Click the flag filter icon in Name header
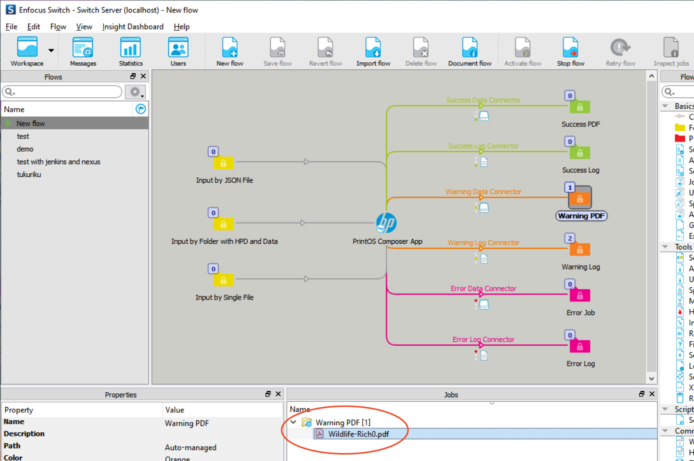The image size is (694, 461). point(140,109)
